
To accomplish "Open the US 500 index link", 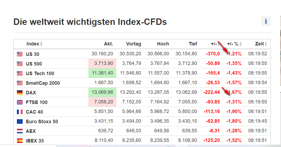I will coord(34,64).
